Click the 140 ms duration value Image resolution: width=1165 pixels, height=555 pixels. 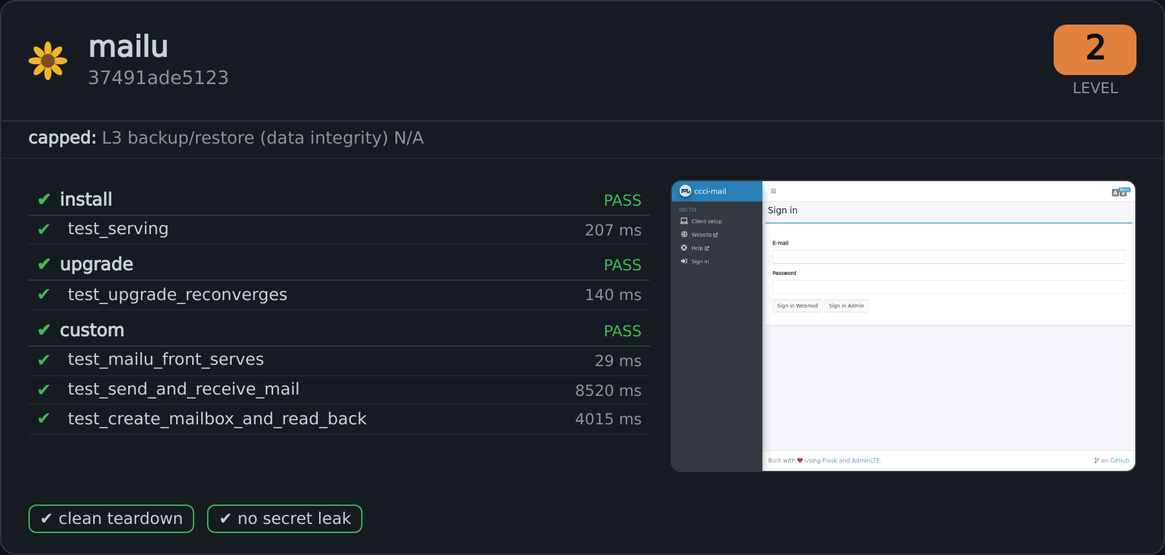[x=613, y=295]
